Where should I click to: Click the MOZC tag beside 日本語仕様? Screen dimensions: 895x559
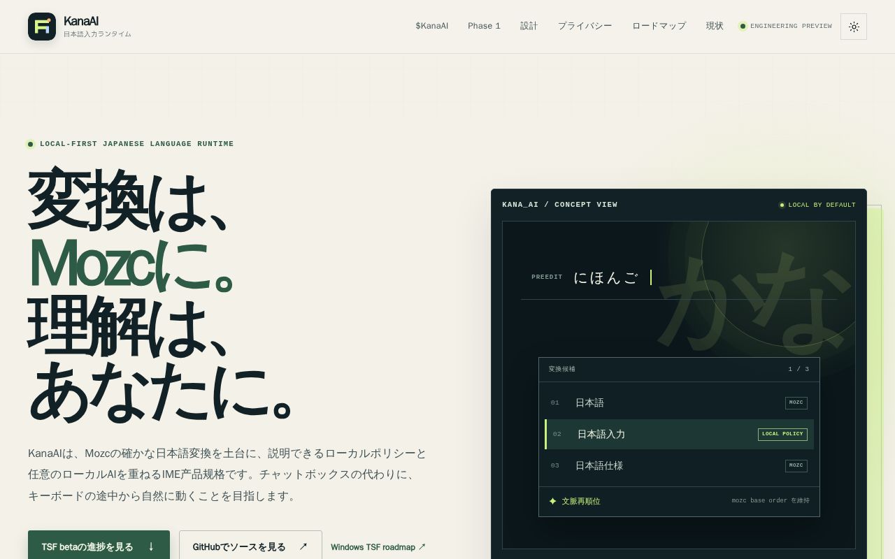click(x=796, y=465)
